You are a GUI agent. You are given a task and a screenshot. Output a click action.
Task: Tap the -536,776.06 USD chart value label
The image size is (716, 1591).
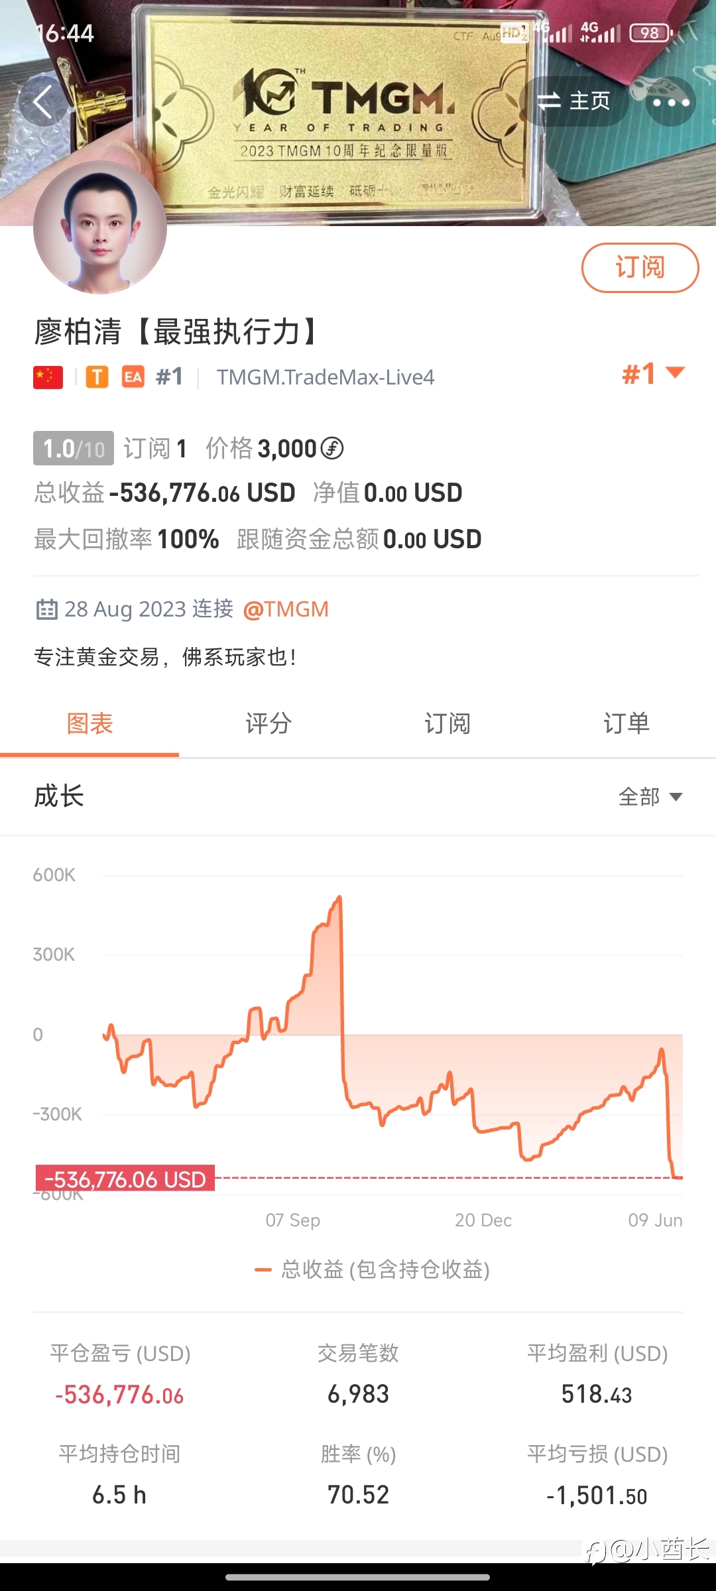tap(125, 1179)
